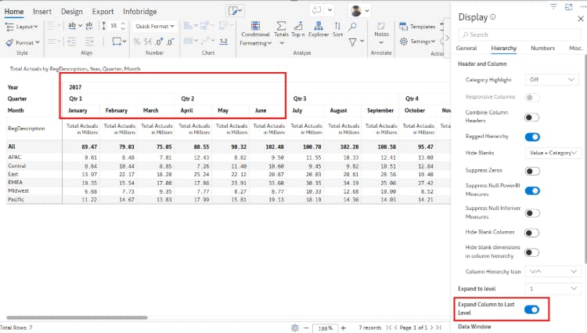Screen dimensions: 587x333
Task: Click the zoom settings gear in status bar
Action: click(x=295, y=327)
